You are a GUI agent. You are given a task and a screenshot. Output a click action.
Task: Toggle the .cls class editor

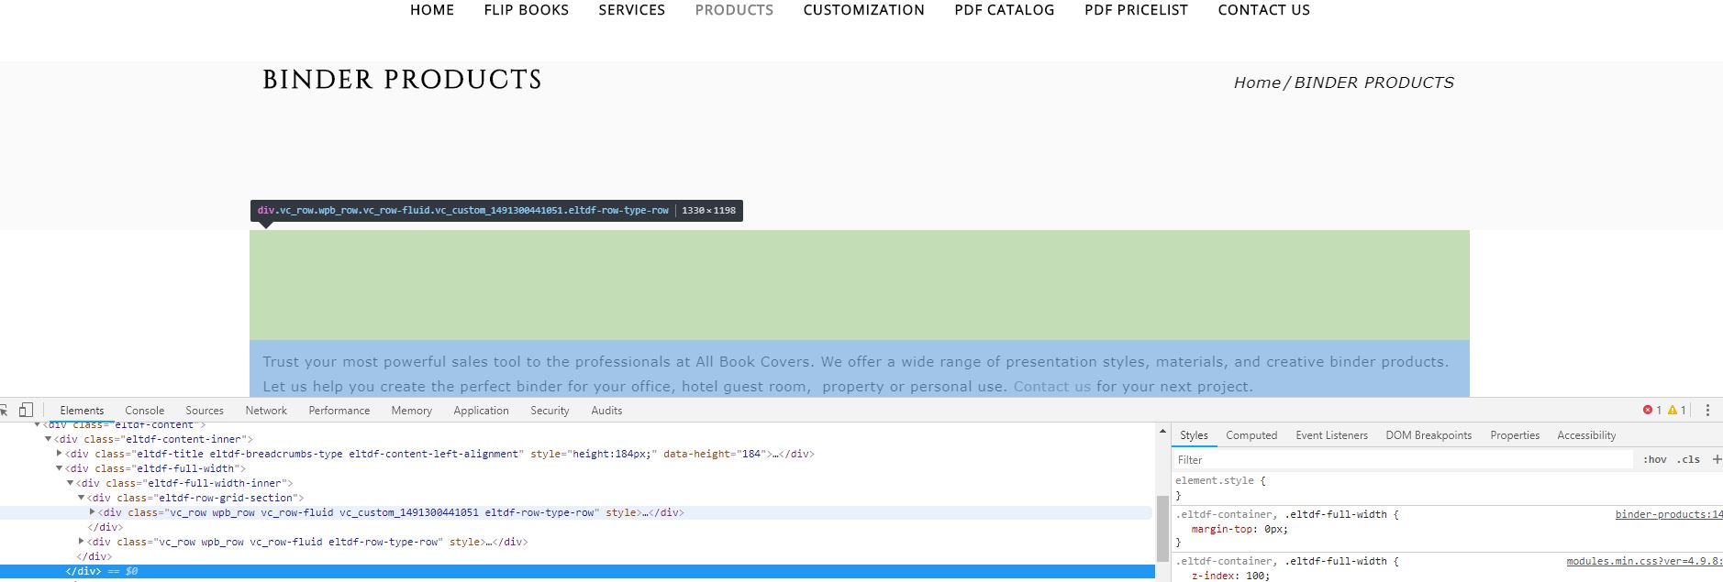point(1689,459)
